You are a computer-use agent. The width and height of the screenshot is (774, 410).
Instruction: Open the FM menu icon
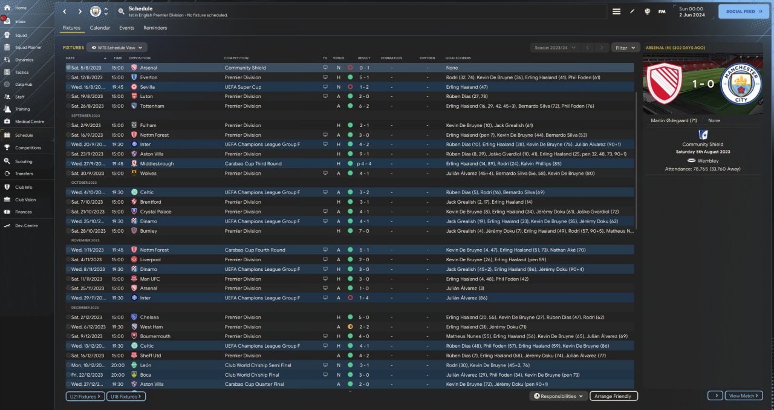pyautogui.click(x=662, y=11)
